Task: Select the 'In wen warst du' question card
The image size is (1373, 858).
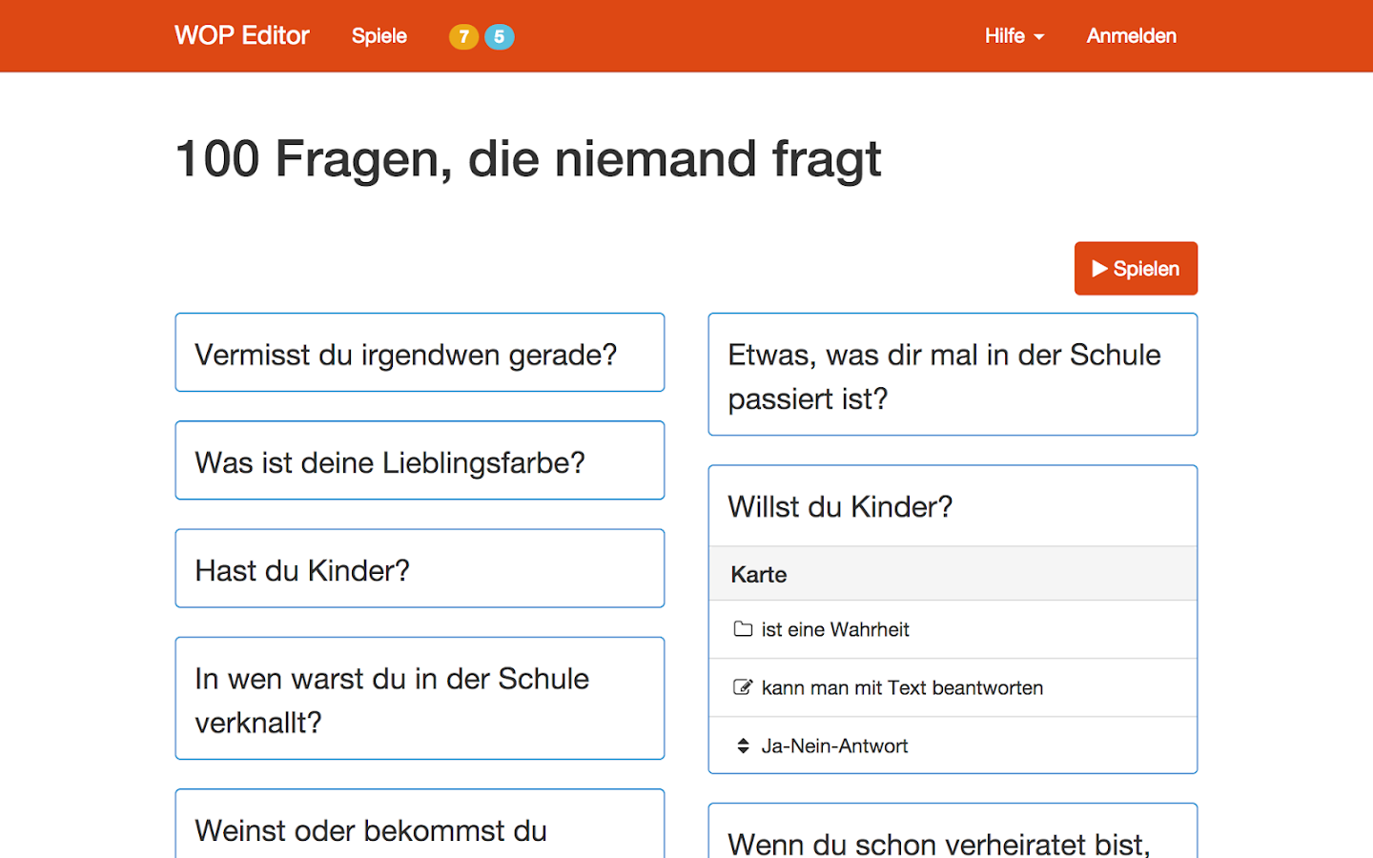Action: point(420,699)
